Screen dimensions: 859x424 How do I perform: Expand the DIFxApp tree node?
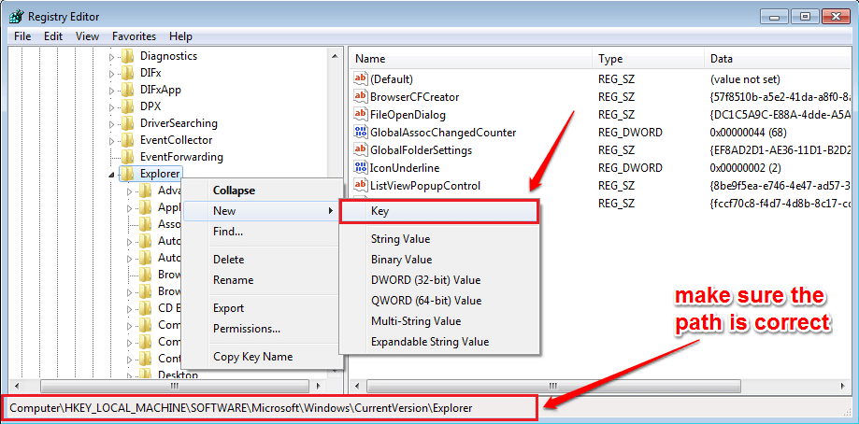[112, 91]
